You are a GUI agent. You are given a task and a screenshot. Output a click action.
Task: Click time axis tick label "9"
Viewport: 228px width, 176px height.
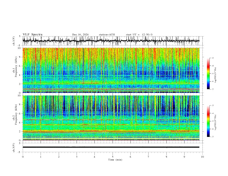click(x=184, y=157)
